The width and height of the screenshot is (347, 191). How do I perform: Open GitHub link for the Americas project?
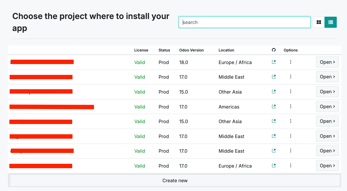point(274,106)
